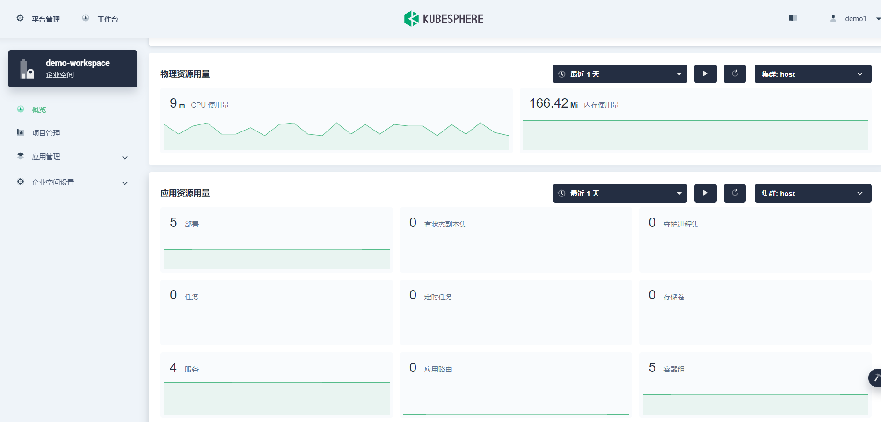Click the workbench dashboard icon
The image size is (881, 422).
pos(86,18)
